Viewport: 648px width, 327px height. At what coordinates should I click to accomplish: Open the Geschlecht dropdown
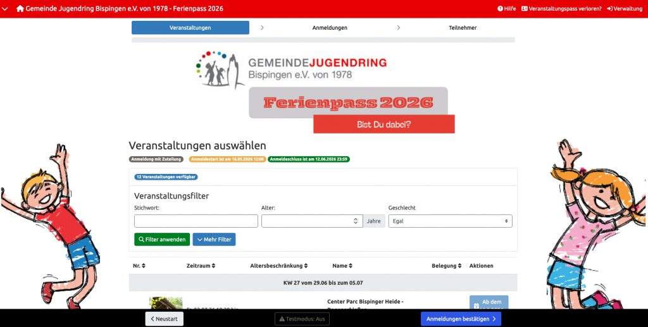(x=450, y=221)
